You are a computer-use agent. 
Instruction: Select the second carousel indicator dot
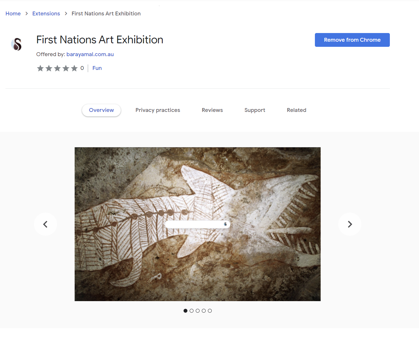pyautogui.click(x=192, y=310)
